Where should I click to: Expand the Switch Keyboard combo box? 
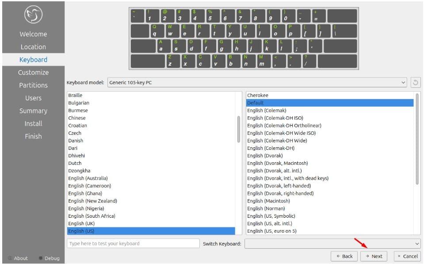pyautogui.click(x=332, y=243)
